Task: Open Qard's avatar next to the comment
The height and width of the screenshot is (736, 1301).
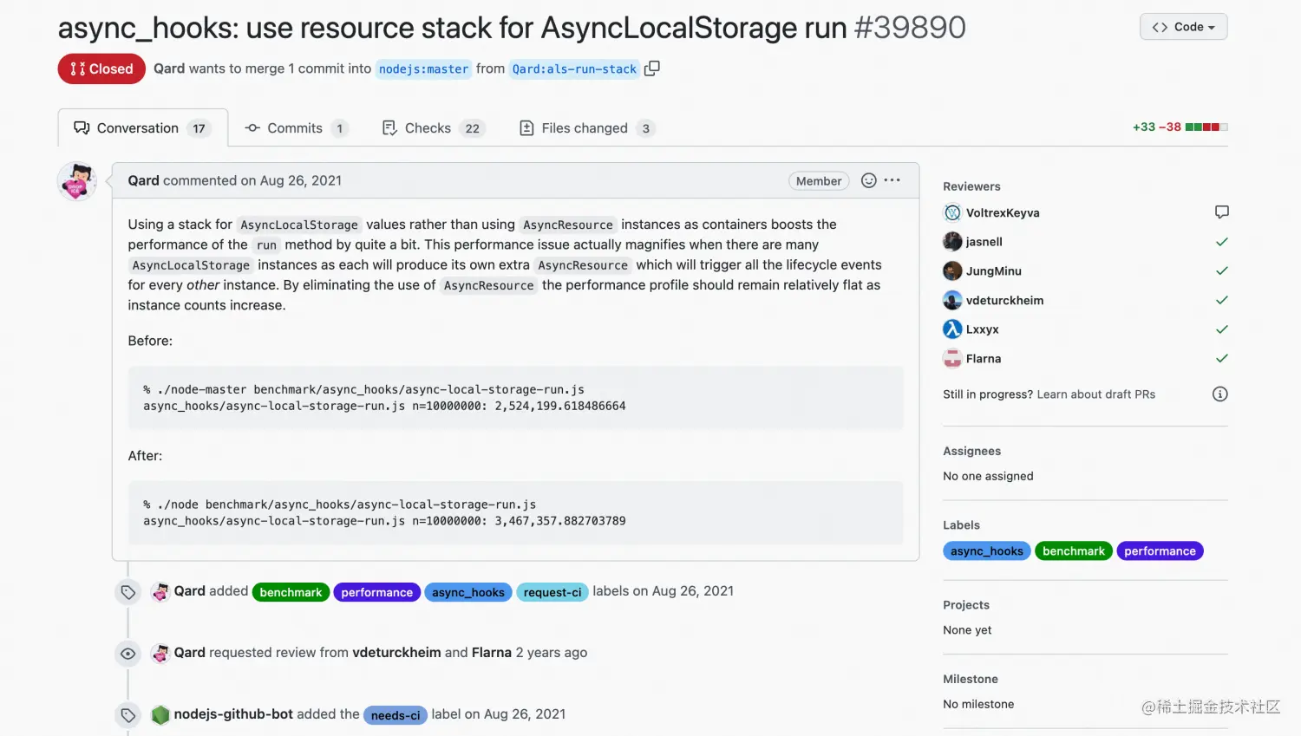Action: point(77,181)
